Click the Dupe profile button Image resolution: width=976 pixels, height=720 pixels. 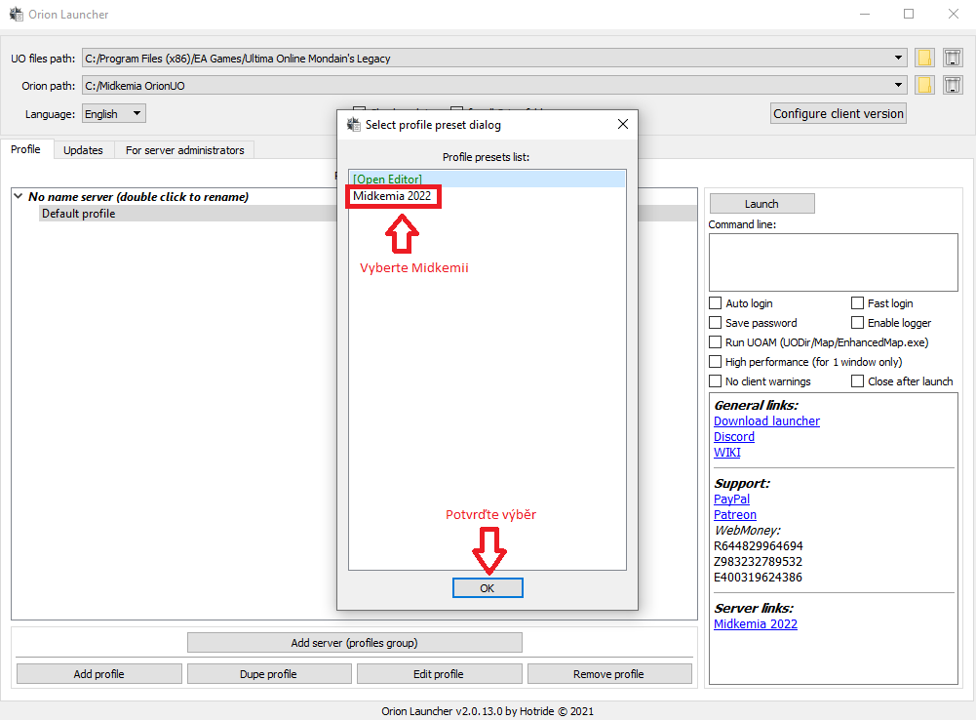tap(269, 674)
